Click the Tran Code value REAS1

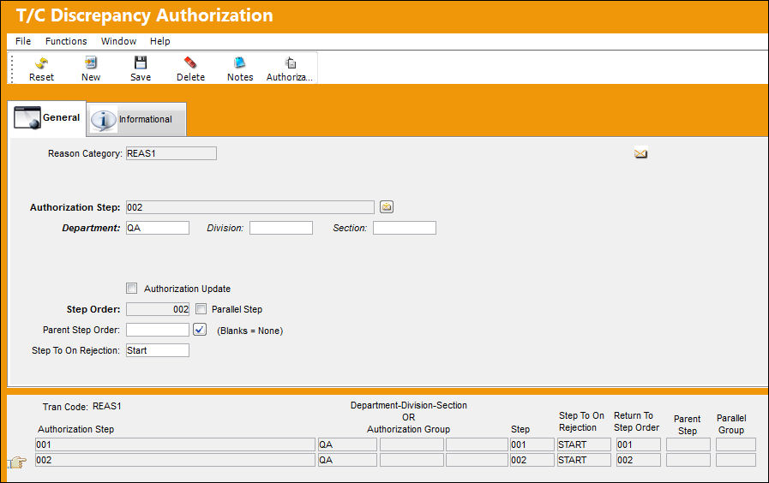coord(107,406)
